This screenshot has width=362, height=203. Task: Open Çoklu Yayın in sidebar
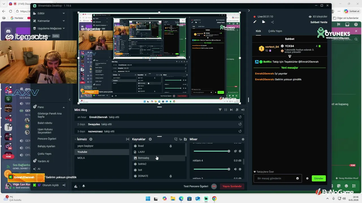click(44, 154)
